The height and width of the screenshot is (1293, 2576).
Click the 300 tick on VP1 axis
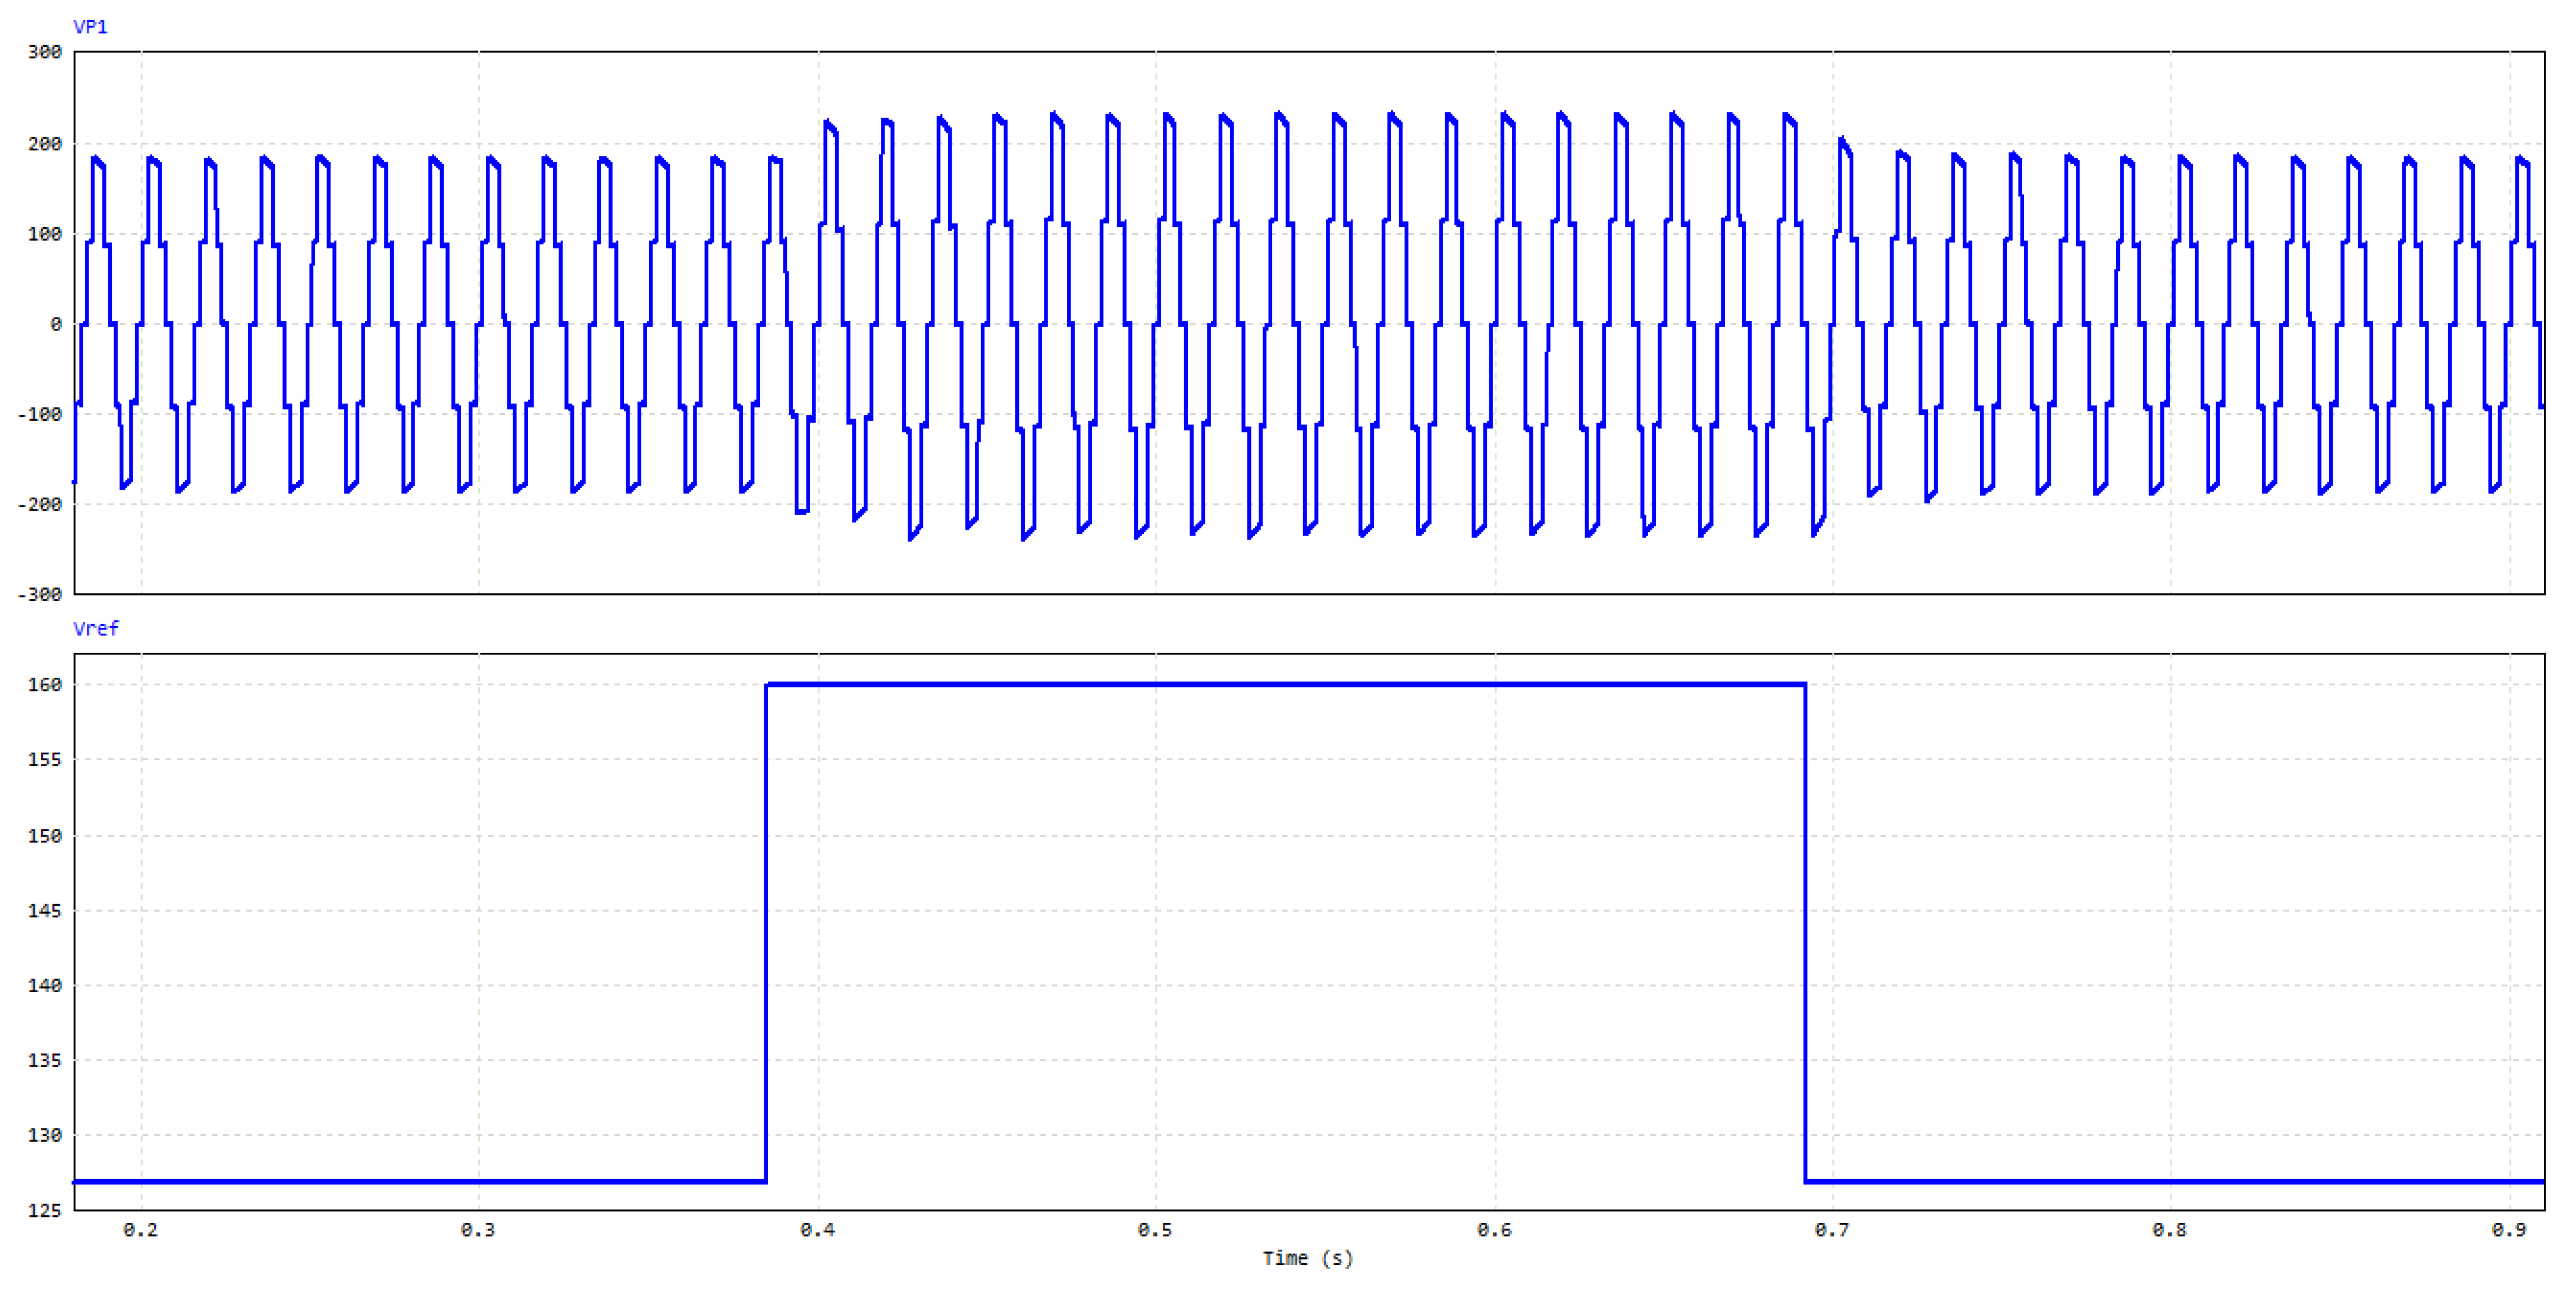coord(44,52)
